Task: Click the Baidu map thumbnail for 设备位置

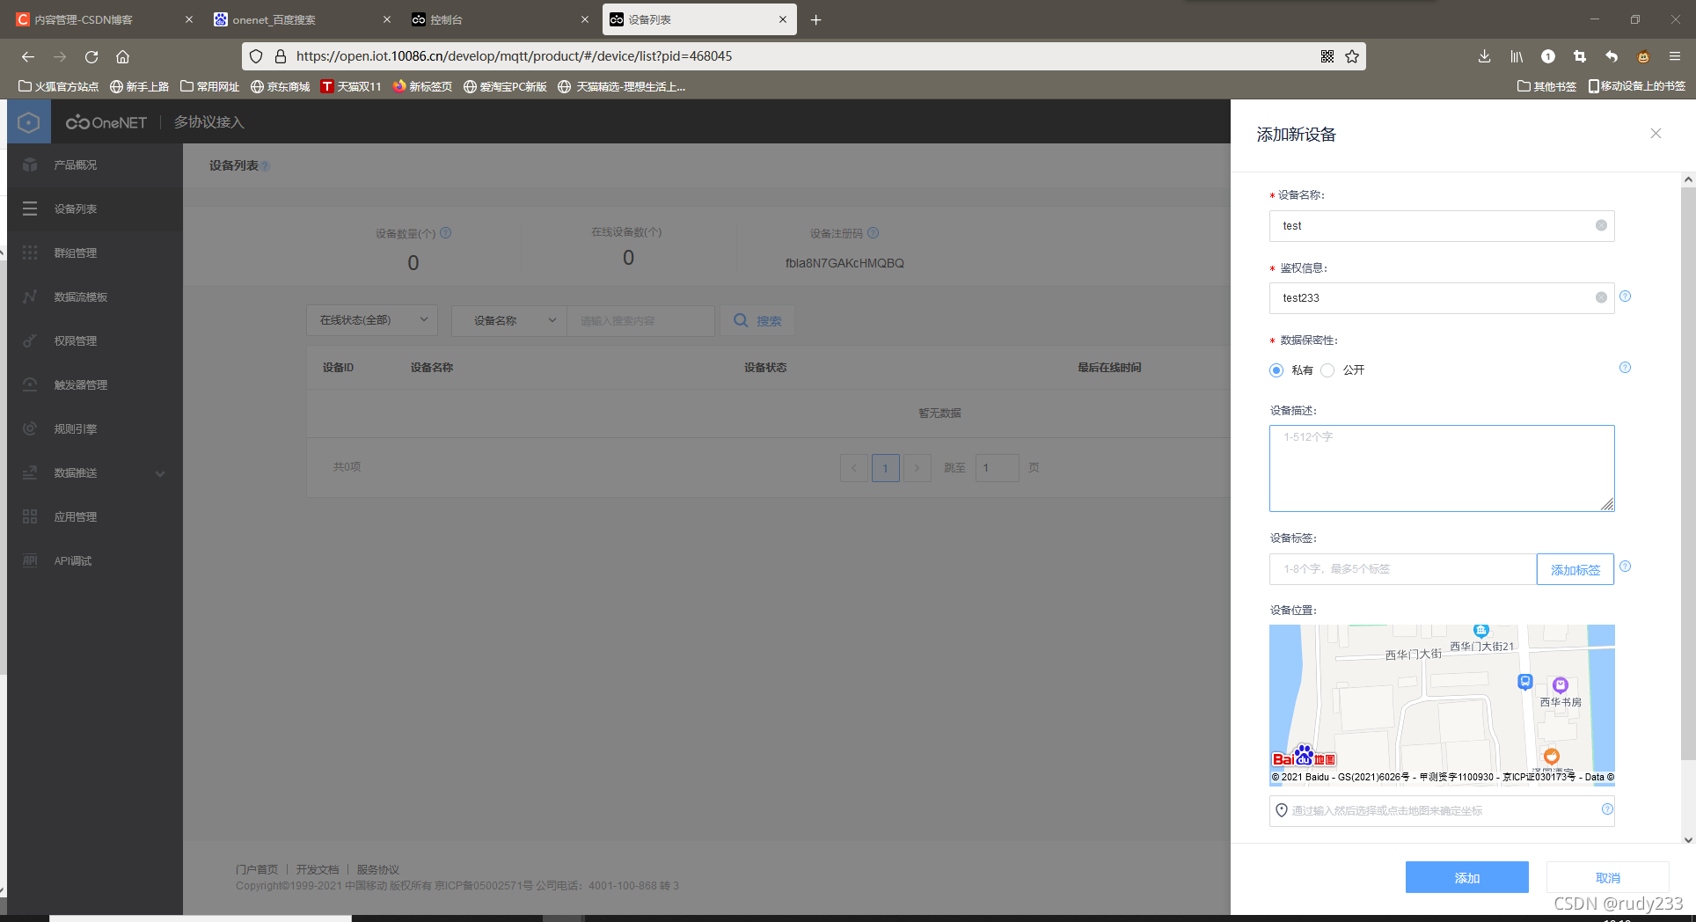Action: point(1442,704)
